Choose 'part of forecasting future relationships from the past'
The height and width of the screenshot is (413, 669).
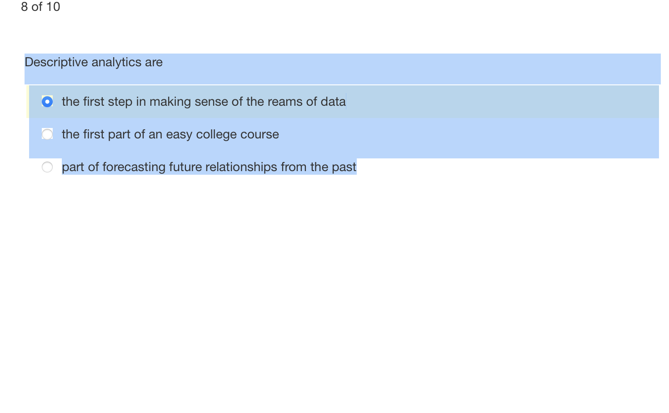(209, 167)
